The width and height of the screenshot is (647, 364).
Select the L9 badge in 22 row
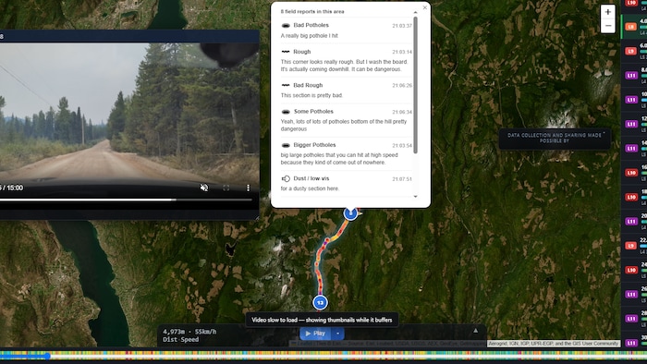(x=631, y=246)
